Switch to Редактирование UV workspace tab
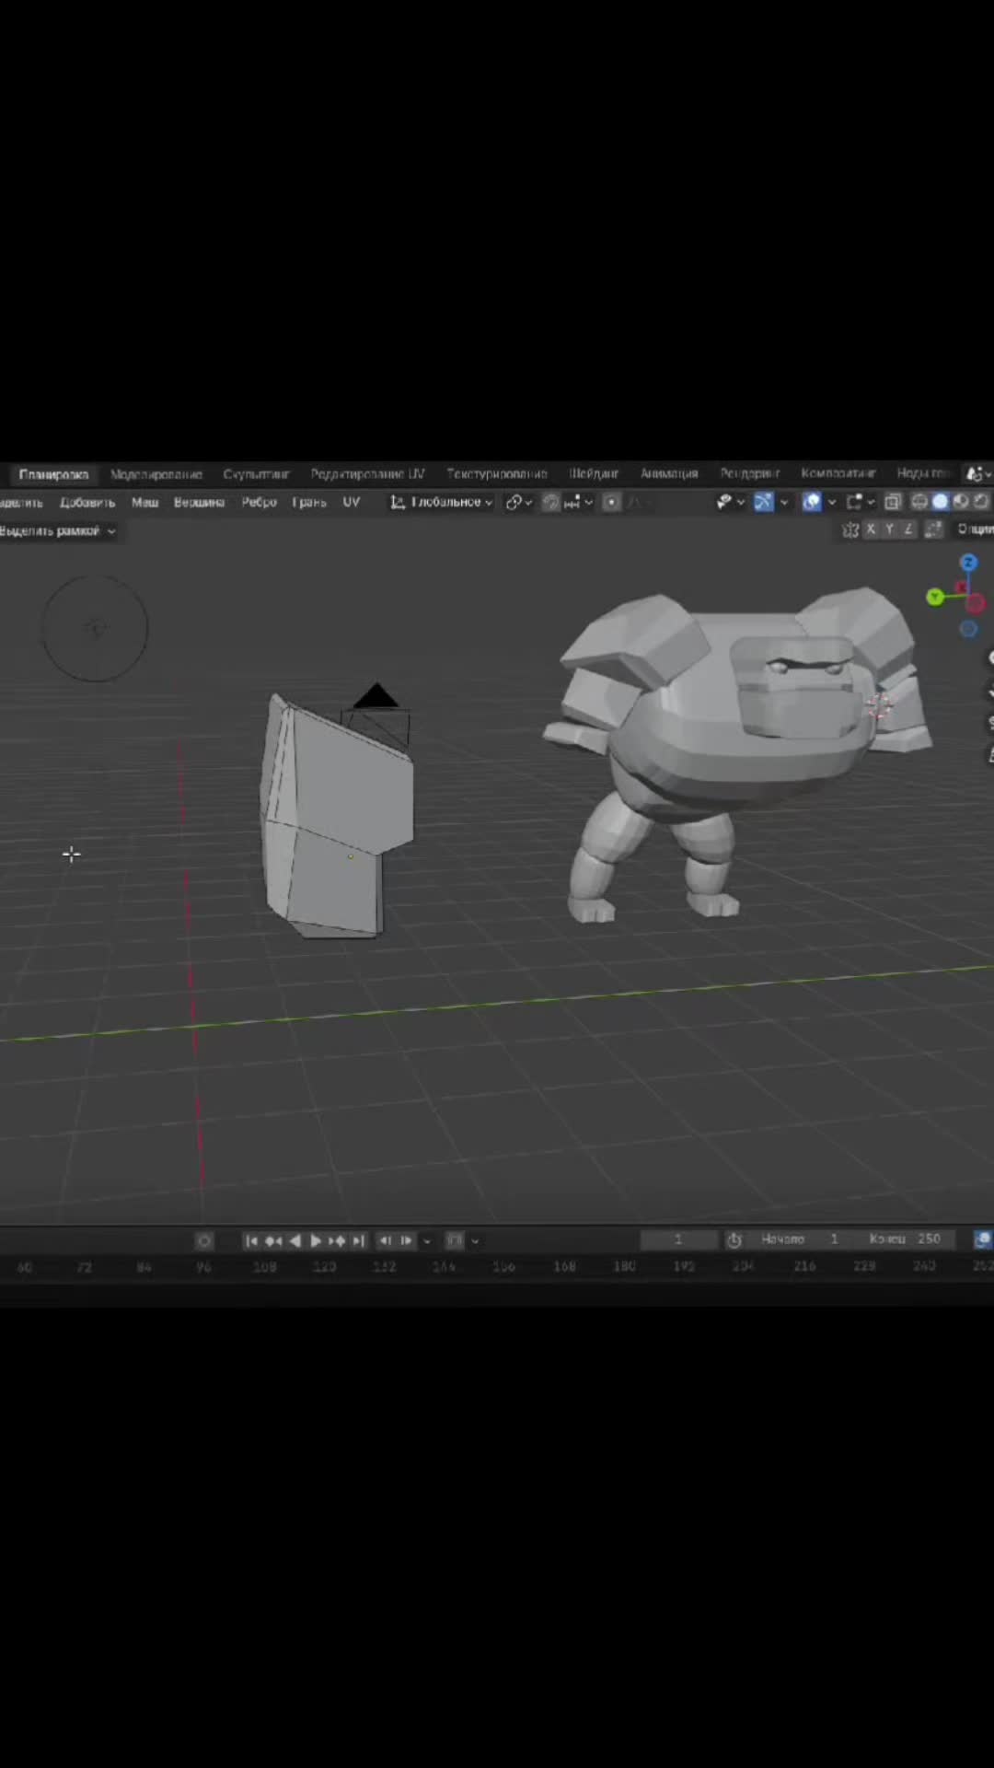994x1768 pixels. [x=367, y=474]
